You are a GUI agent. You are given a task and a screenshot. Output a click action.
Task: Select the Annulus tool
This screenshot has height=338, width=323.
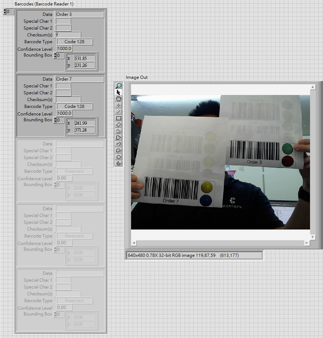click(x=119, y=163)
